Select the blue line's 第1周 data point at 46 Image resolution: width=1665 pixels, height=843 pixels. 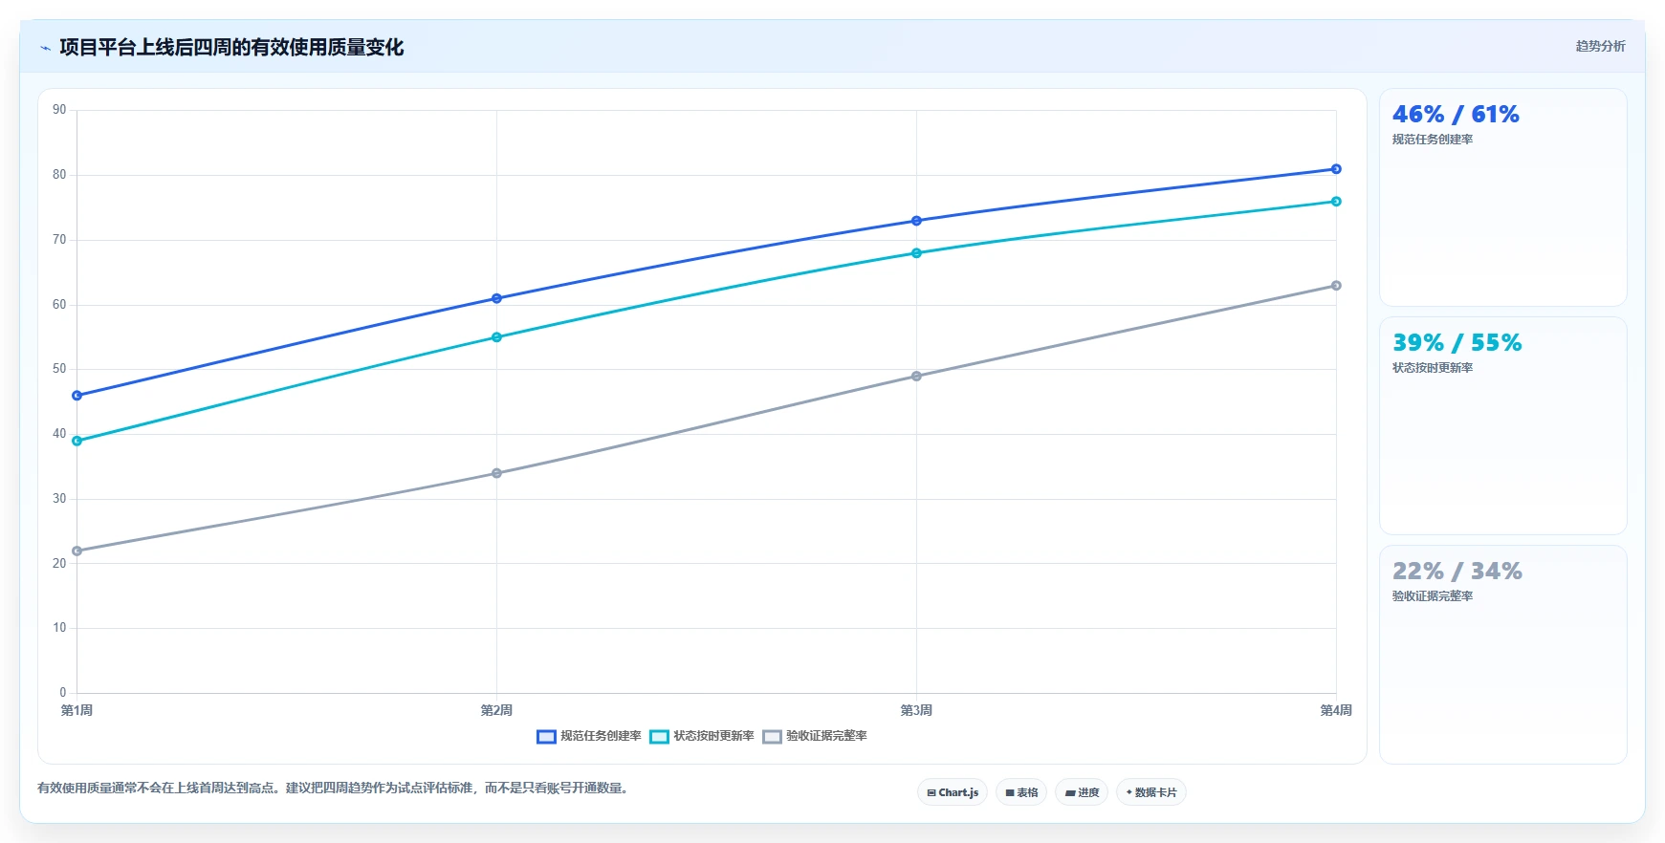[x=77, y=396]
